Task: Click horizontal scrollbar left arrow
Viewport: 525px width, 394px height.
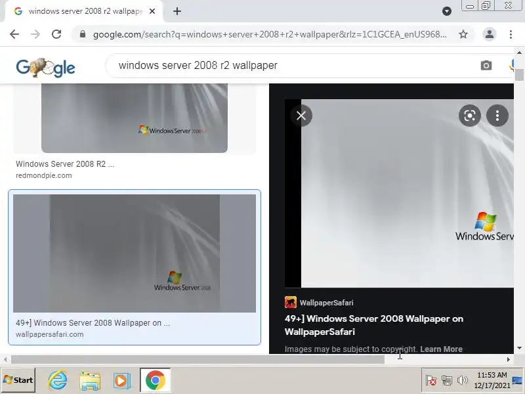Action: tap(5, 359)
